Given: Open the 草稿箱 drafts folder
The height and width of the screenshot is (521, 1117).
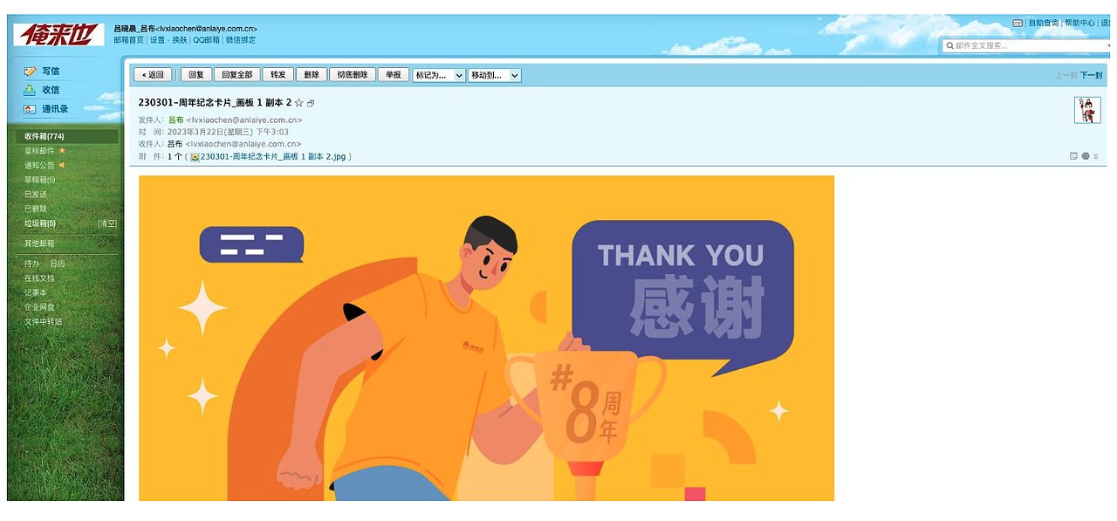Looking at the screenshot, I should coord(40,180).
